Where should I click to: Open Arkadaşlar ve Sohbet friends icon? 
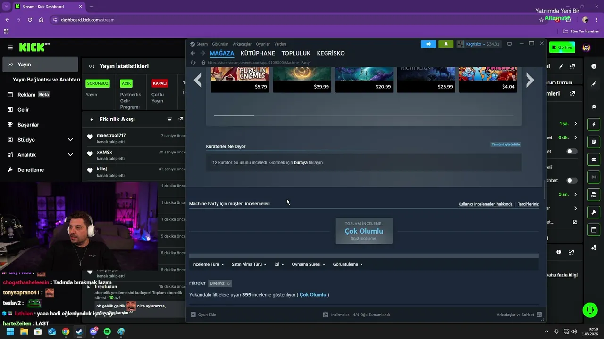click(539, 315)
